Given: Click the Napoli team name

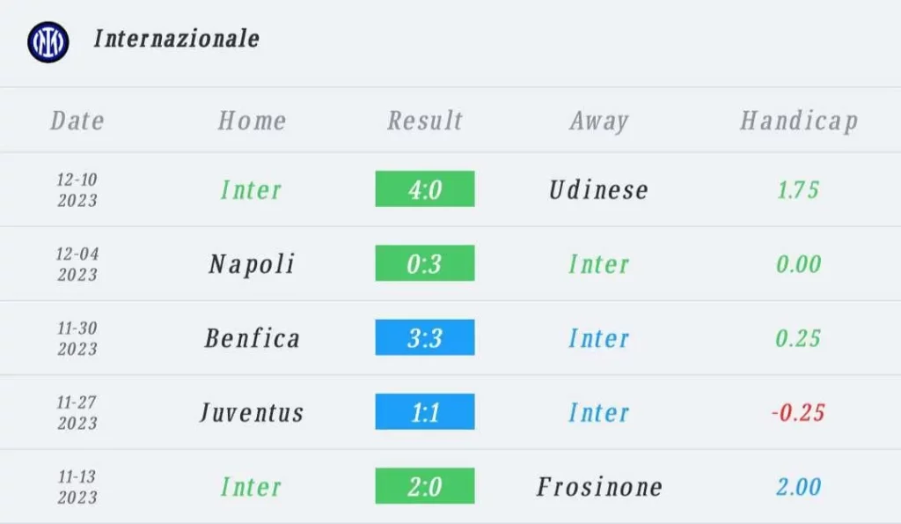Looking at the screenshot, I should click(252, 264).
